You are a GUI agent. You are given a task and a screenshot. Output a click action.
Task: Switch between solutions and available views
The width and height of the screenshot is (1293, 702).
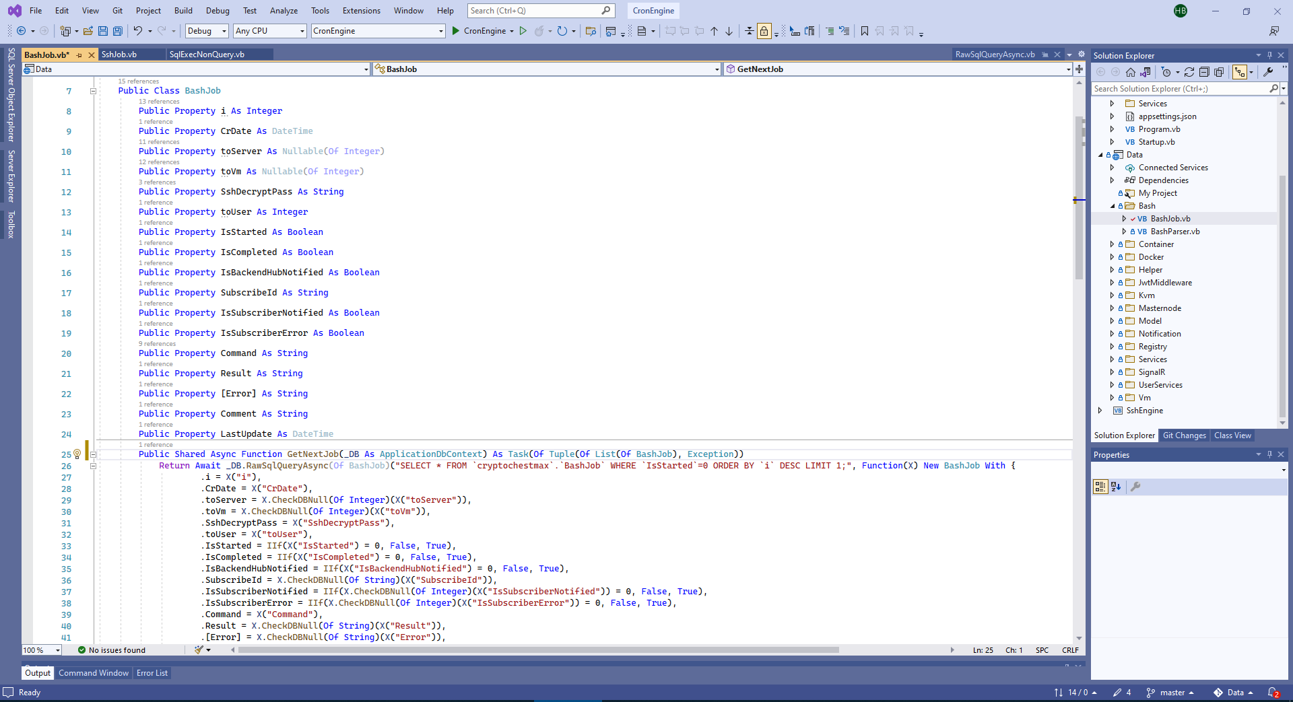coord(1145,72)
